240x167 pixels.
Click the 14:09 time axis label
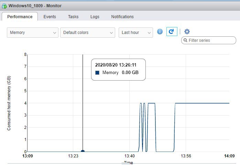pyautogui.click(x=229, y=156)
